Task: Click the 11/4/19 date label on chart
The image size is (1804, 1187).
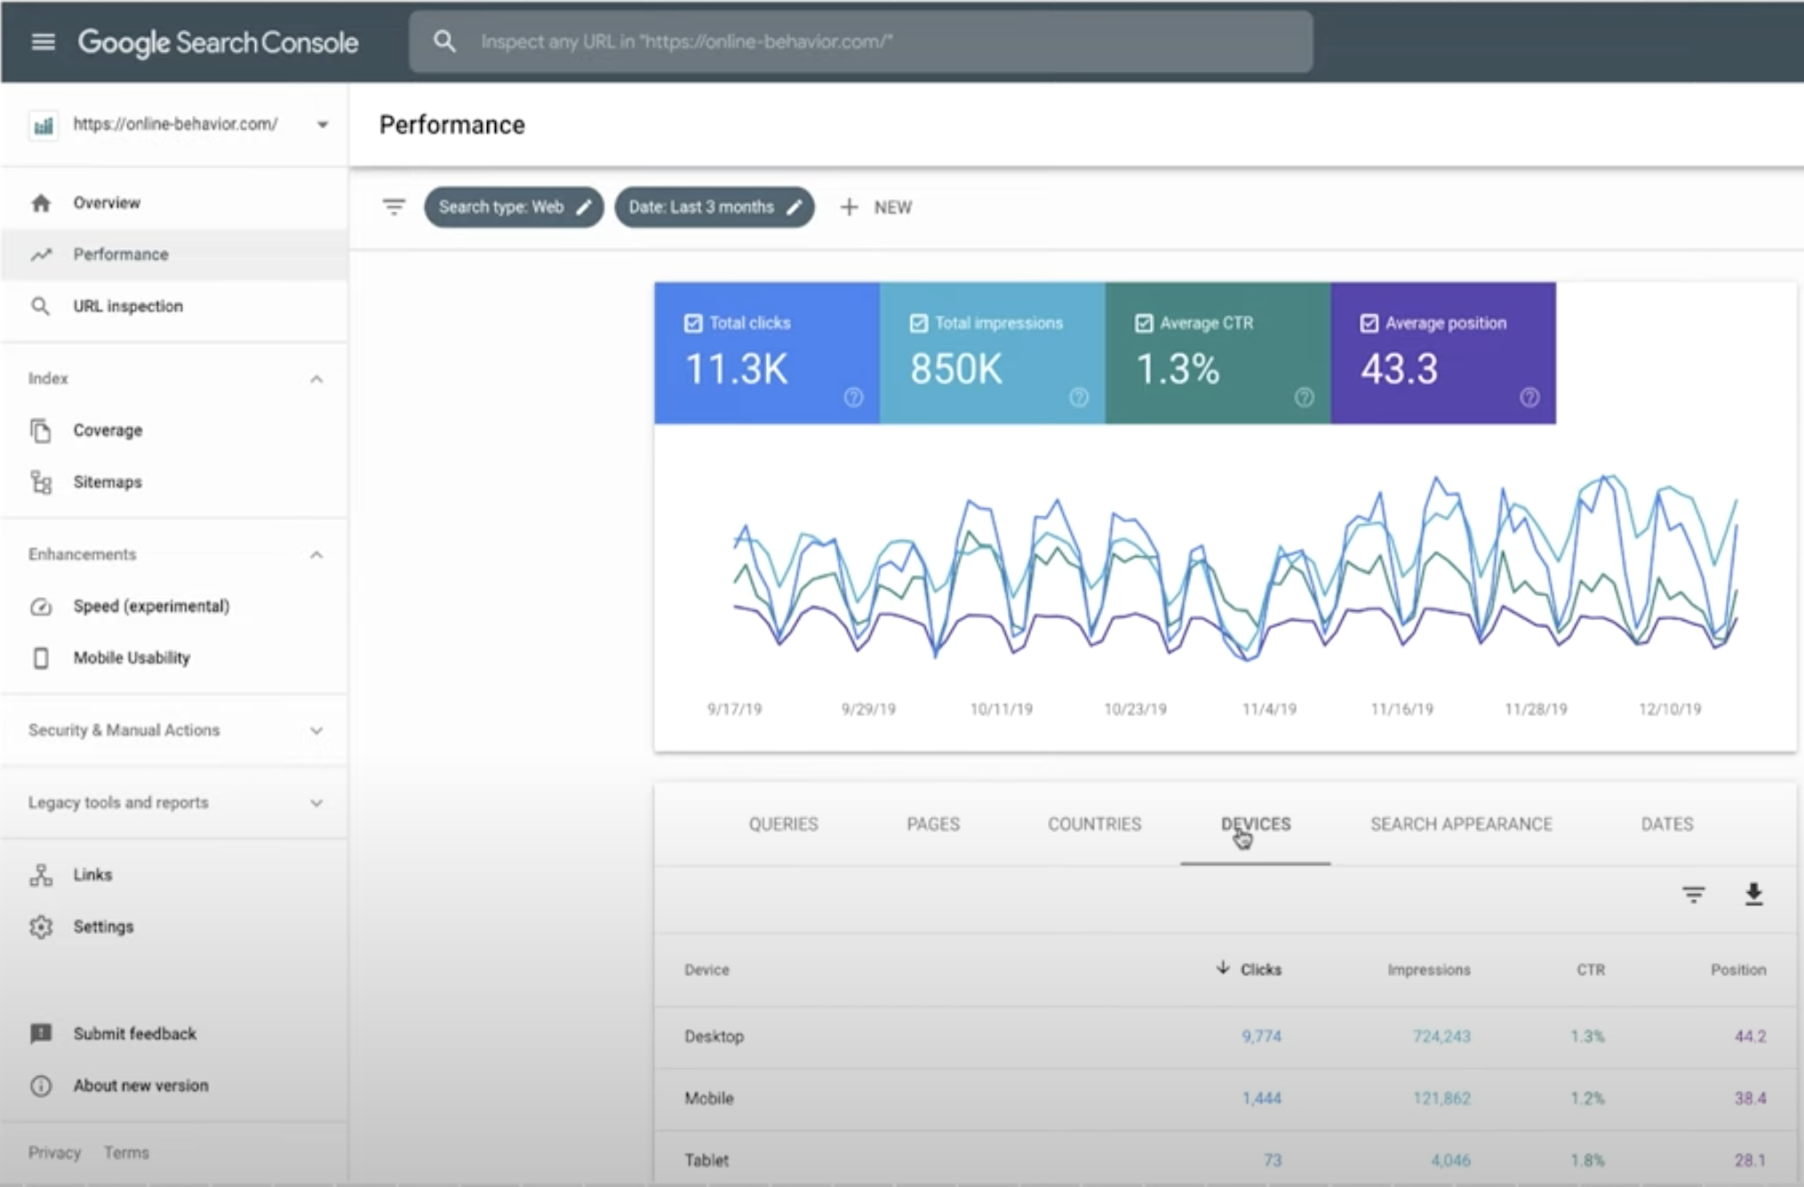Action: 1269,710
